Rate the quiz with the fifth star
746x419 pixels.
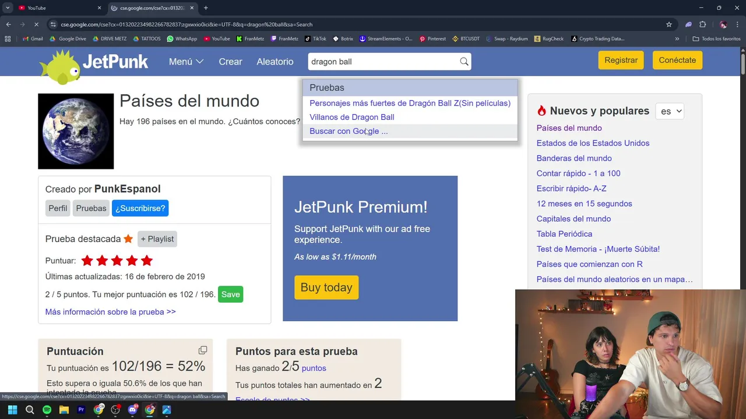(x=147, y=261)
